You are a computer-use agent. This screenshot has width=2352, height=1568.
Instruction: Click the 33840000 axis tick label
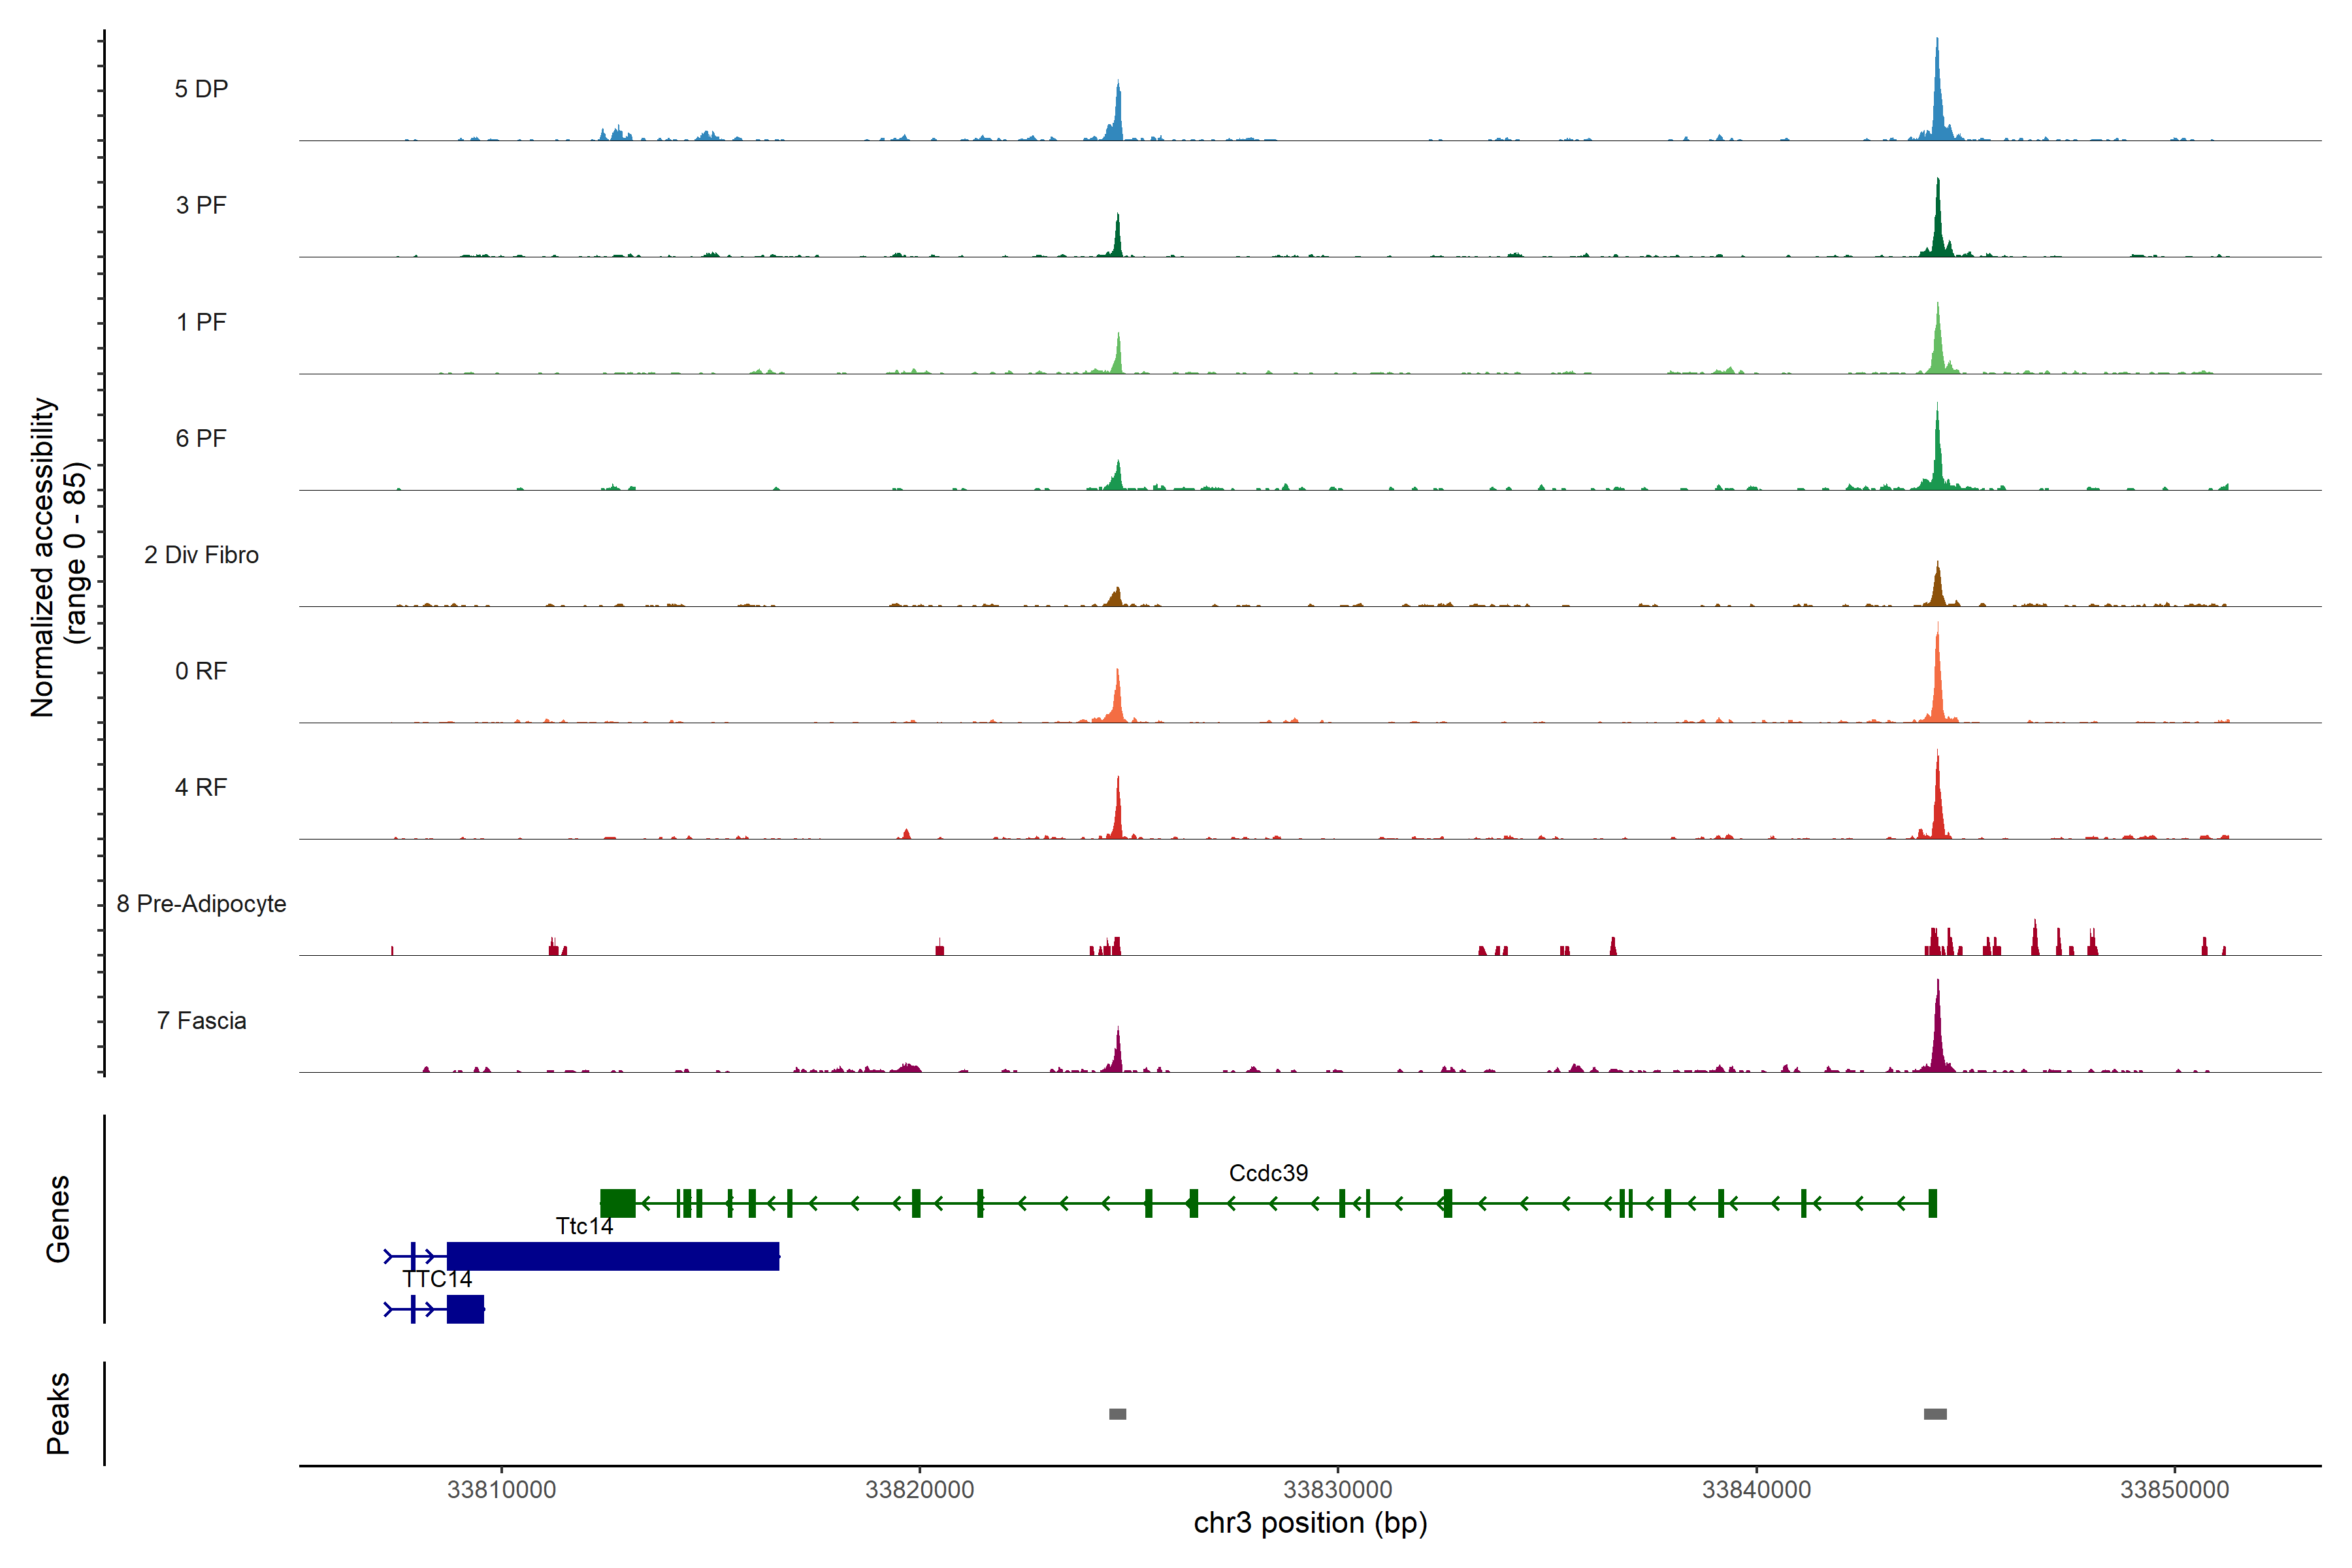pos(1756,1490)
